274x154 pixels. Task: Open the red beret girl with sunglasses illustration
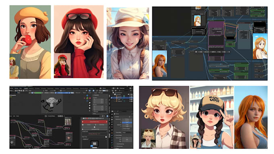point(79,41)
